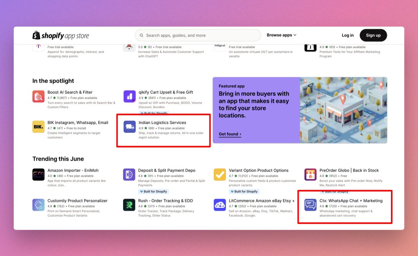Click the Sign up button
The image size is (418, 256).
373,35
